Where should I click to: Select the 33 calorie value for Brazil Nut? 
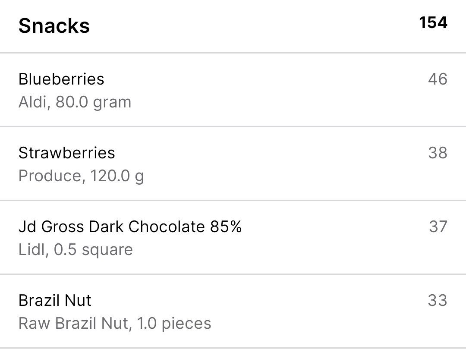(x=438, y=300)
